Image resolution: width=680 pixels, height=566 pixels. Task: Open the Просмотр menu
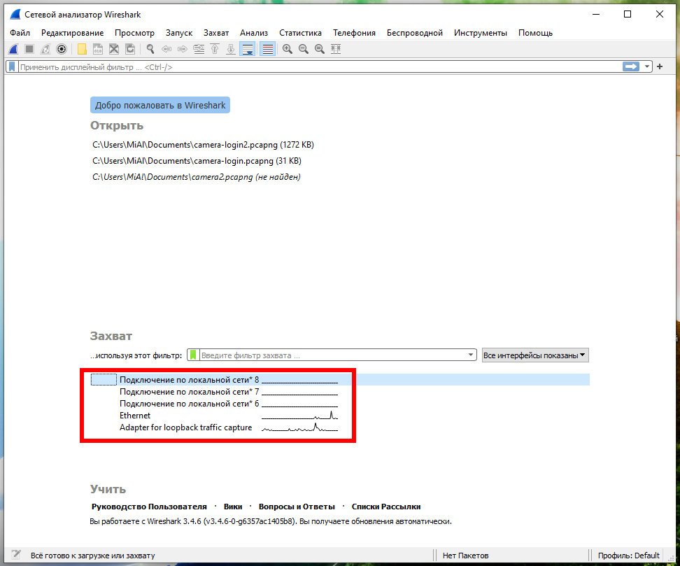134,33
